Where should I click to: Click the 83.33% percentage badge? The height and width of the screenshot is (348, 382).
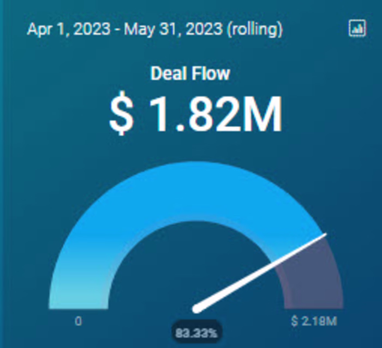click(197, 331)
